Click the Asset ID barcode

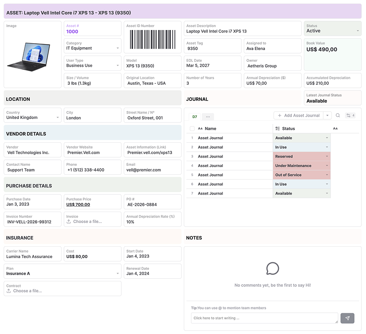(152, 39)
